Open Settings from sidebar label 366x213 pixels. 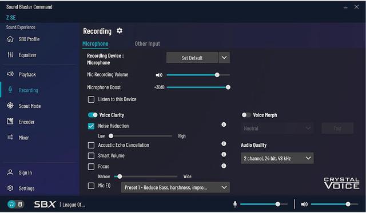[x=27, y=188]
